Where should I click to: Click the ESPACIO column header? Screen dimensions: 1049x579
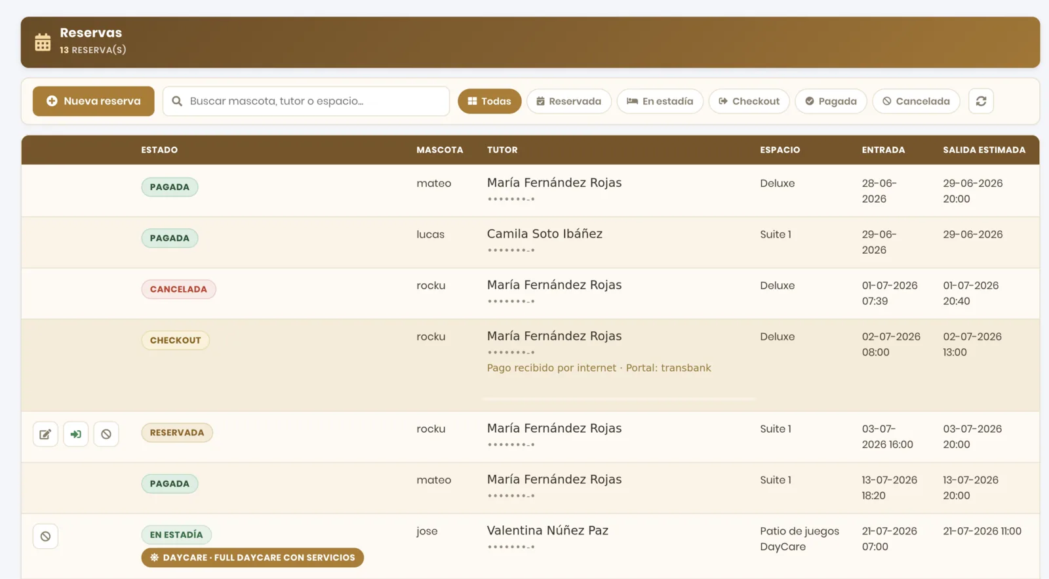[780, 150]
